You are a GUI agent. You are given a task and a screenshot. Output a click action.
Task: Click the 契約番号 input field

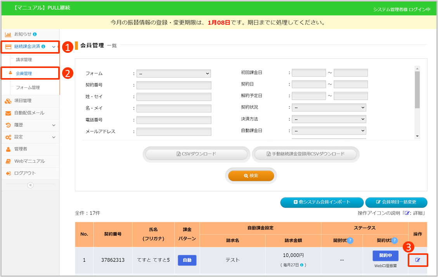tap(173, 85)
